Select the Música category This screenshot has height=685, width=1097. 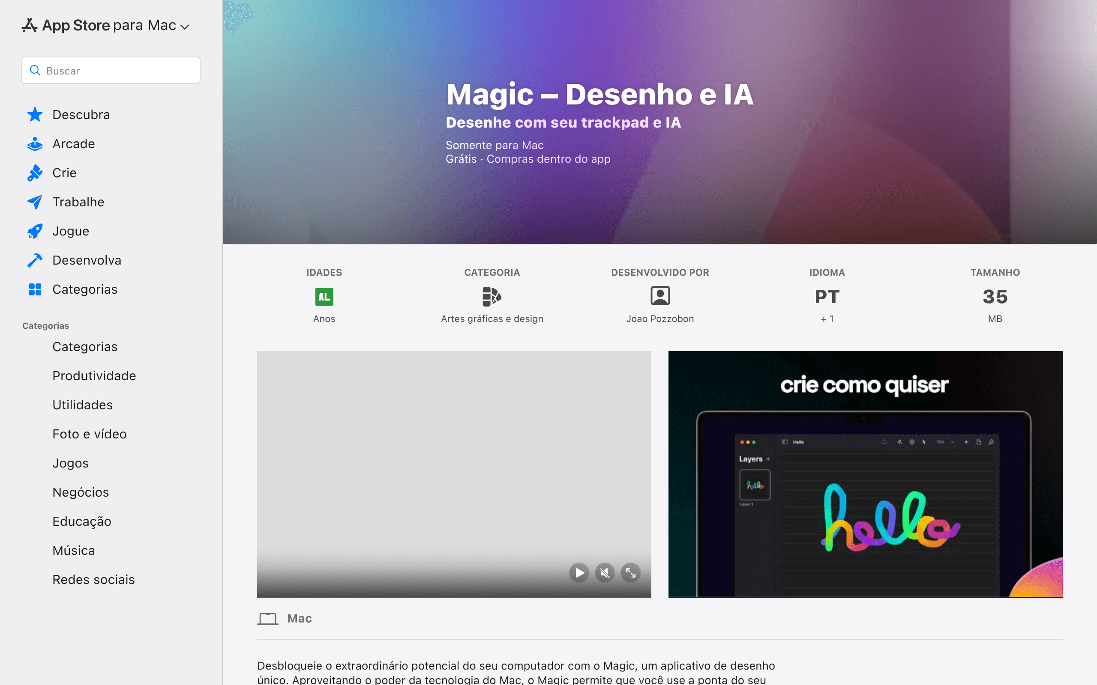point(73,551)
